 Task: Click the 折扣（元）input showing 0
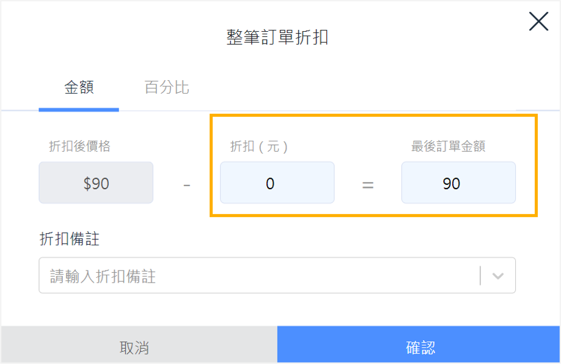point(277,183)
